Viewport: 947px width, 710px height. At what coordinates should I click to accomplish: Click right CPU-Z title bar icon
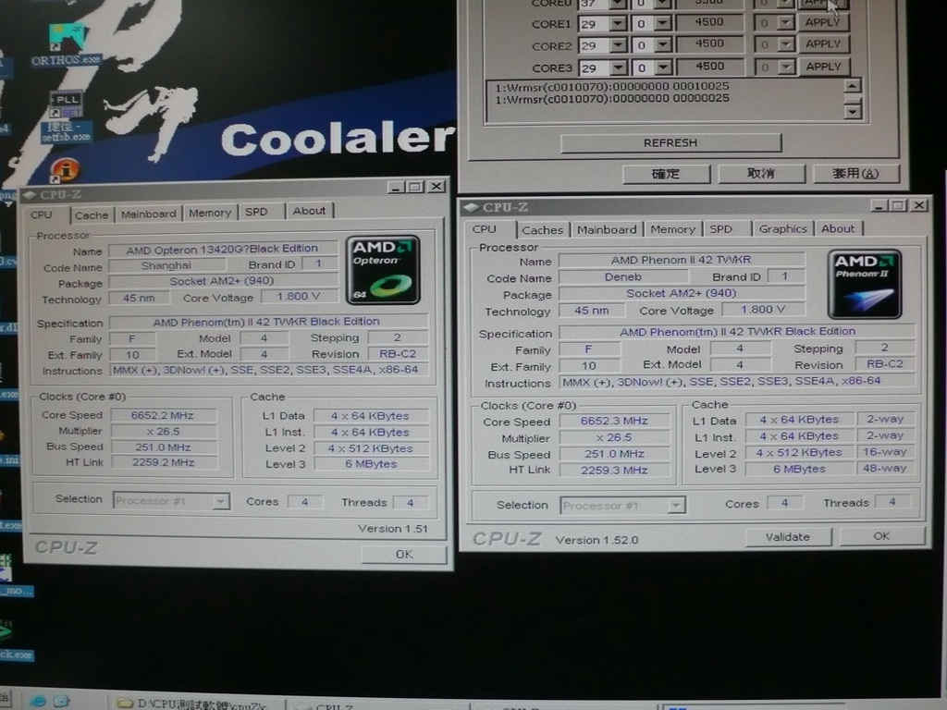click(471, 207)
